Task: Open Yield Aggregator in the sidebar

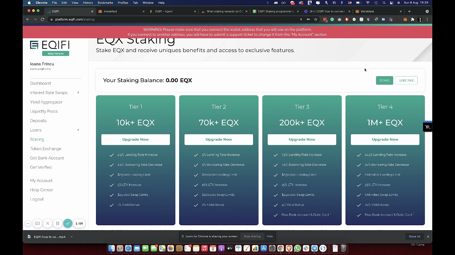Action: pos(46,102)
